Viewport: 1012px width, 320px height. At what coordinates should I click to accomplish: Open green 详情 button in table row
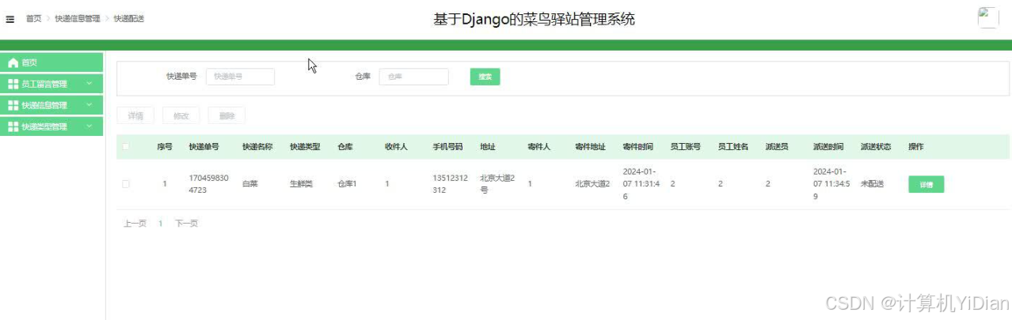point(926,184)
